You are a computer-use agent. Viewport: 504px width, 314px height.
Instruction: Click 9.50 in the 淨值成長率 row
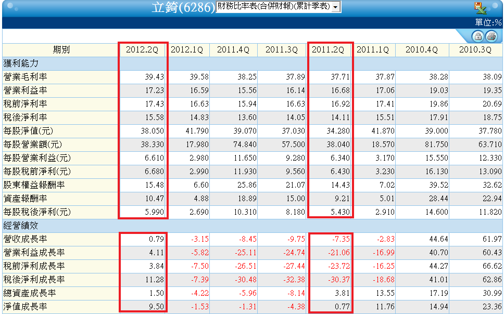click(x=156, y=306)
